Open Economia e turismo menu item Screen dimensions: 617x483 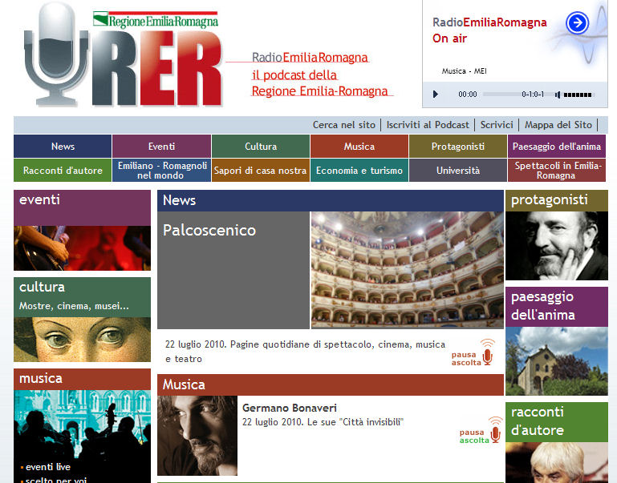(359, 170)
